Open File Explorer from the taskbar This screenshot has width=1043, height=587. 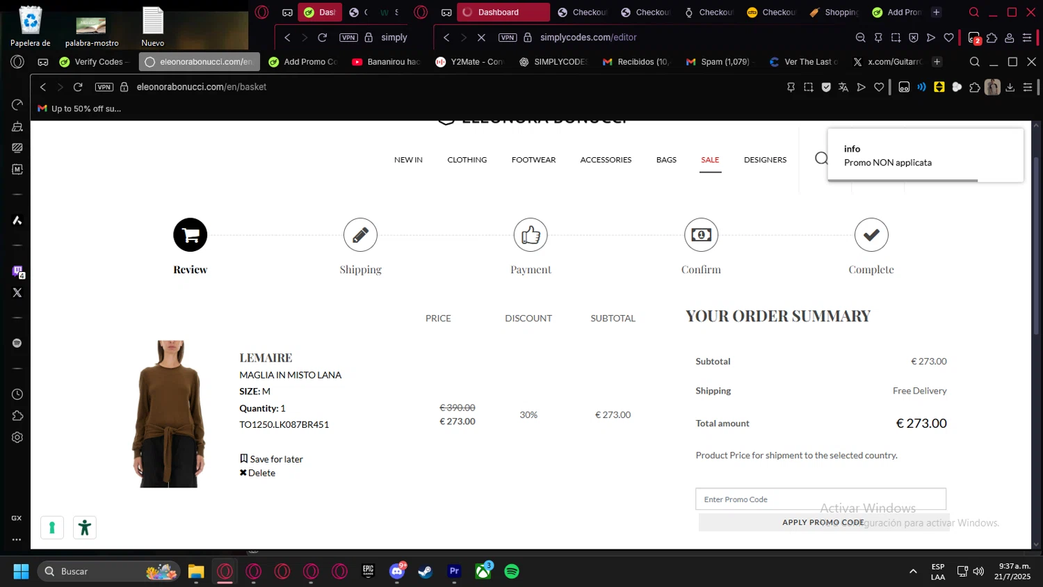(x=196, y=572)
